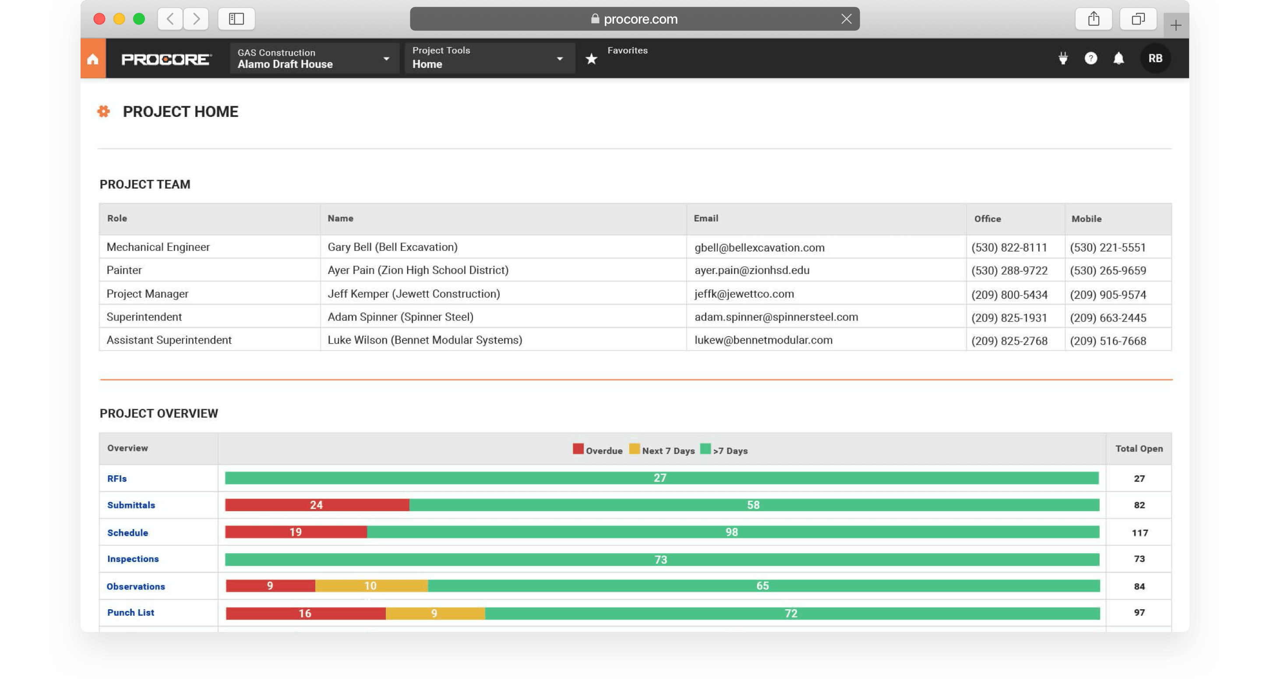
Task: Click the yellow Observations bar showing 10
Action: point(371,586)
